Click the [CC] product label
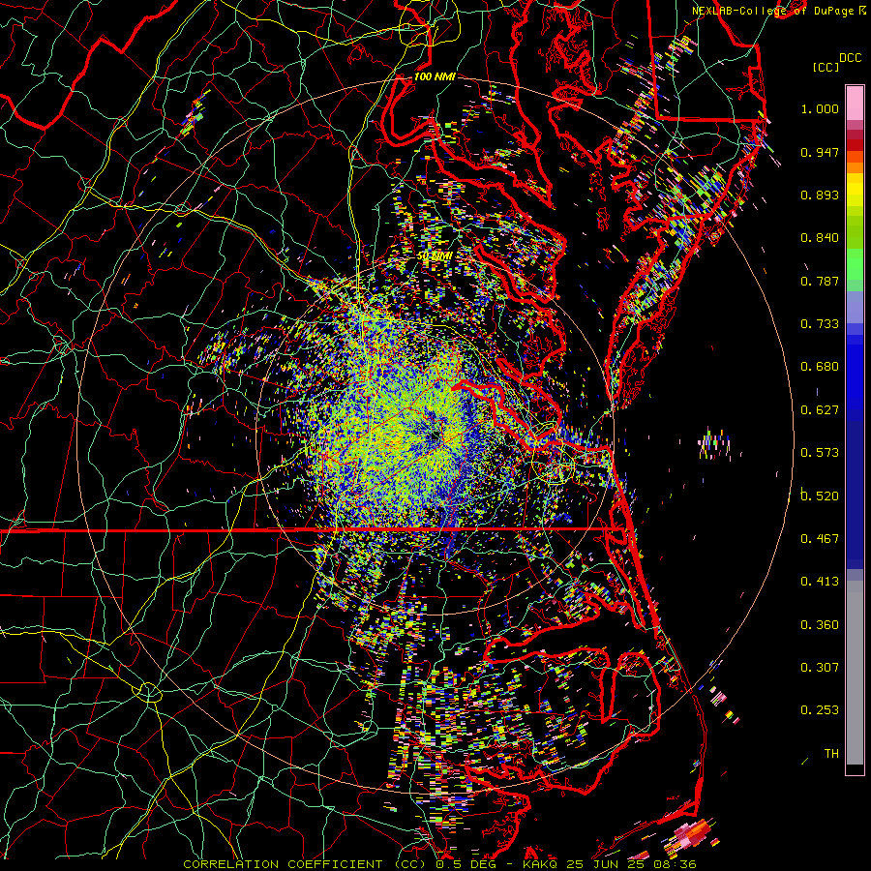 click(826, 67)
